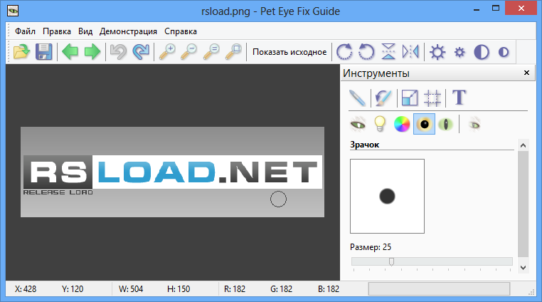
Task: Flip the image vertically
Action: [x=388, y=52]
